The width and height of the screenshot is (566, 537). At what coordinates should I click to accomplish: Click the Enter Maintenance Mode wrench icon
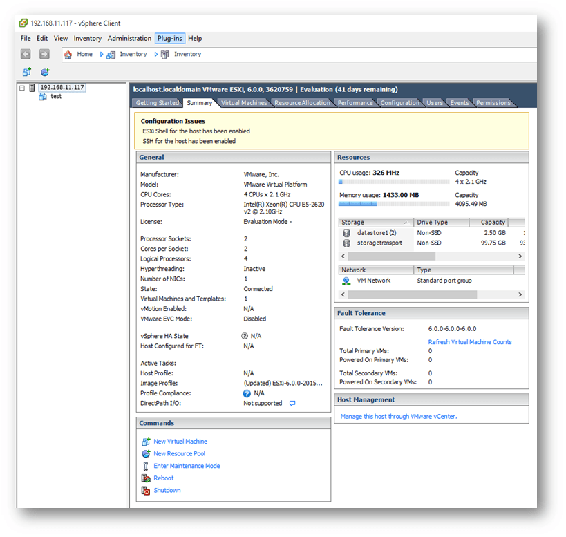[x=145, y=467]
